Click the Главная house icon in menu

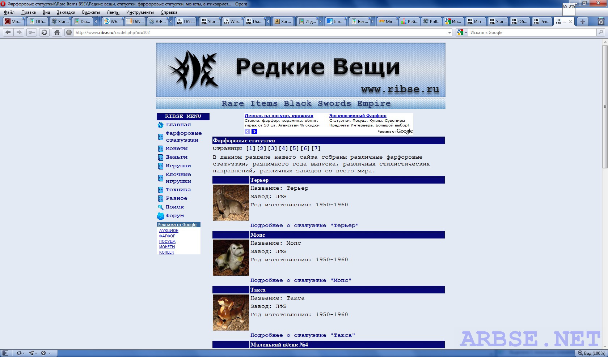[160, 125]
